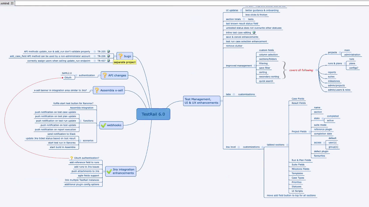Collapse the UI updates branch
369x207 pixels.
(241, 10)
